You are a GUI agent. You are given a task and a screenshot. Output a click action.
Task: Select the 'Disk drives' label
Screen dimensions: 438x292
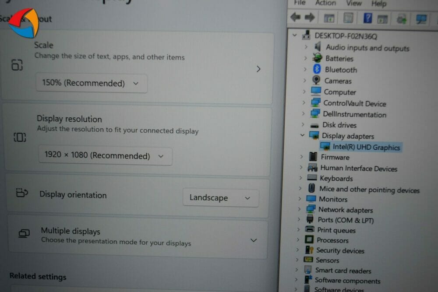[x=339, y=125]
